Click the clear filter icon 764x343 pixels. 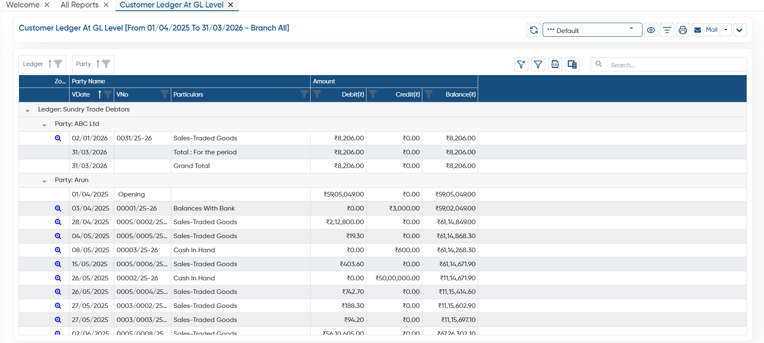(521, 64)
